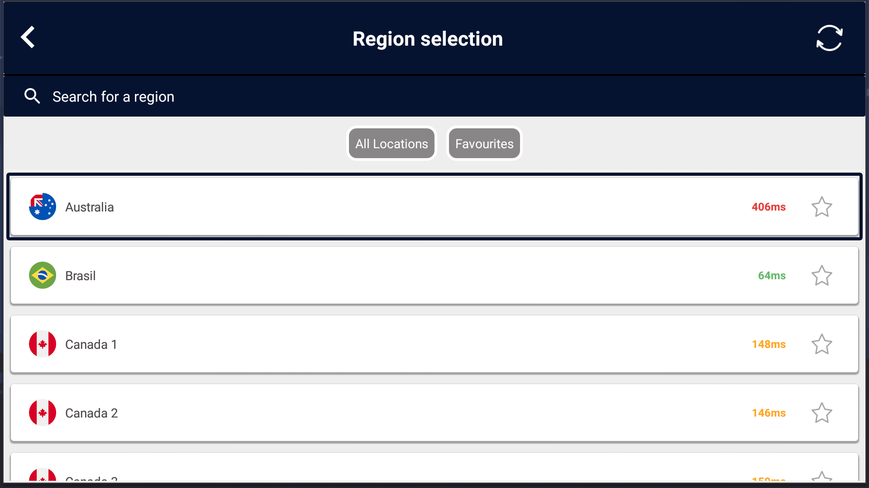Click the Canada 1 flag icon
The image size is (869, 488).
pos(43,344)
